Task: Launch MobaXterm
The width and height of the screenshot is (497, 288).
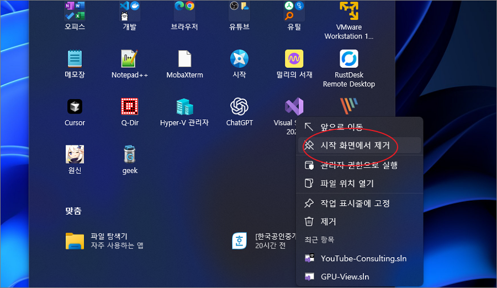Action: point(184,64)
